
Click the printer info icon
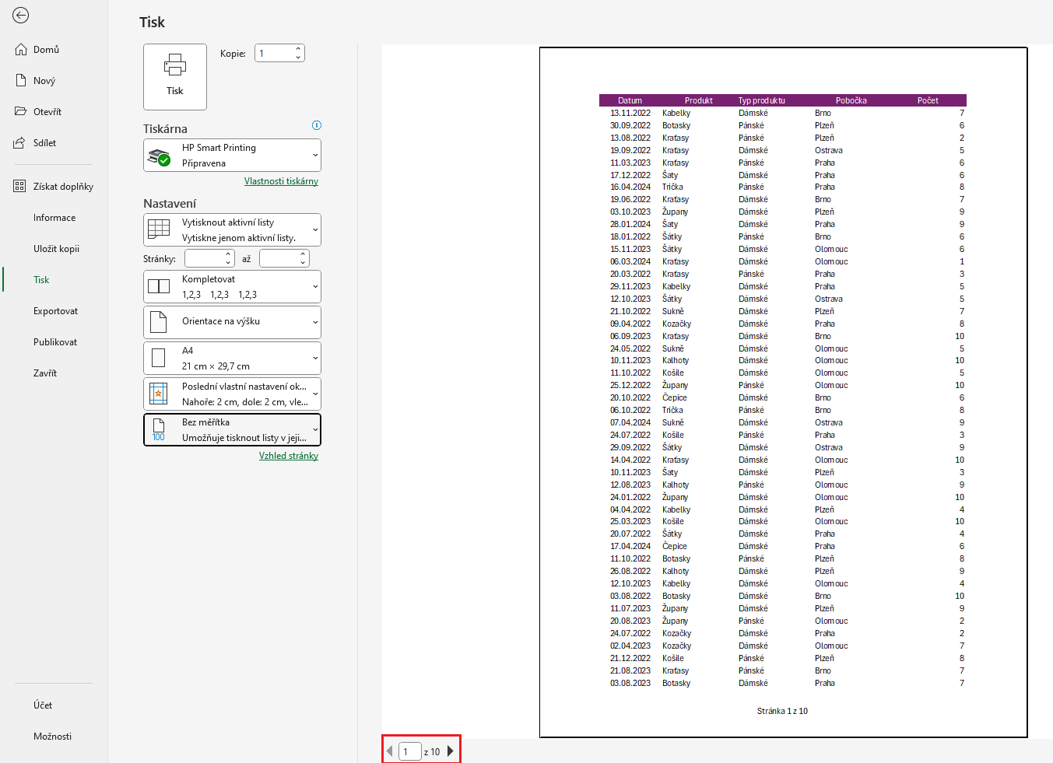(x=317, y=125)
